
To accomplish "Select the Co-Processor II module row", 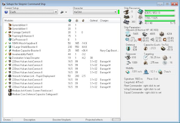I will pos(62,40).
